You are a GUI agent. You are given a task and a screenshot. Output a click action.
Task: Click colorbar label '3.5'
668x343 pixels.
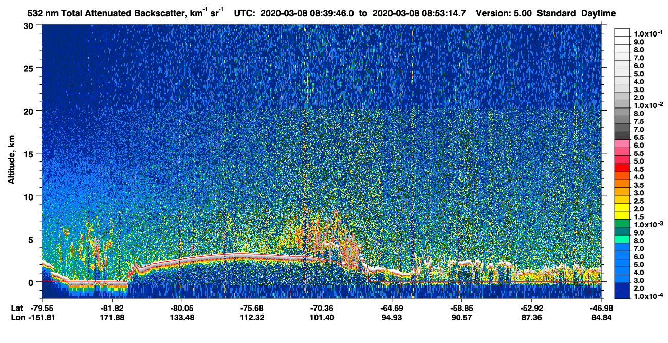tap(639, 185)
